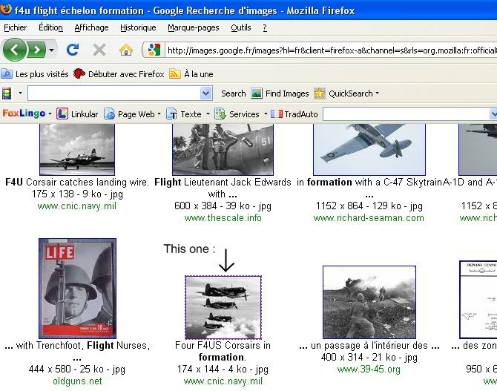The height and width of the screenshot is (391, 497).
Task: Stop loading with the grey X icon
Action: tap(99, 50)
